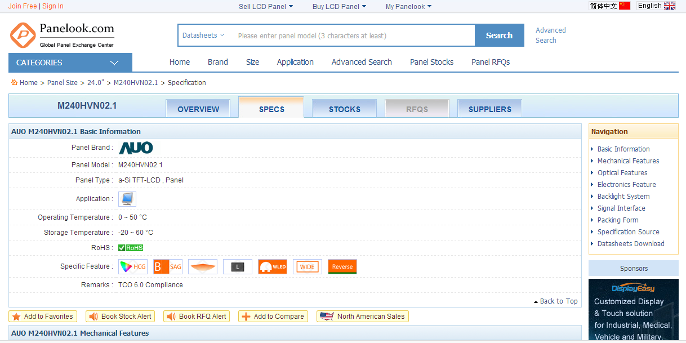Jump to Signal Interface in Navigation
This screenshot has height=343, width=686.
pos(621,208)
